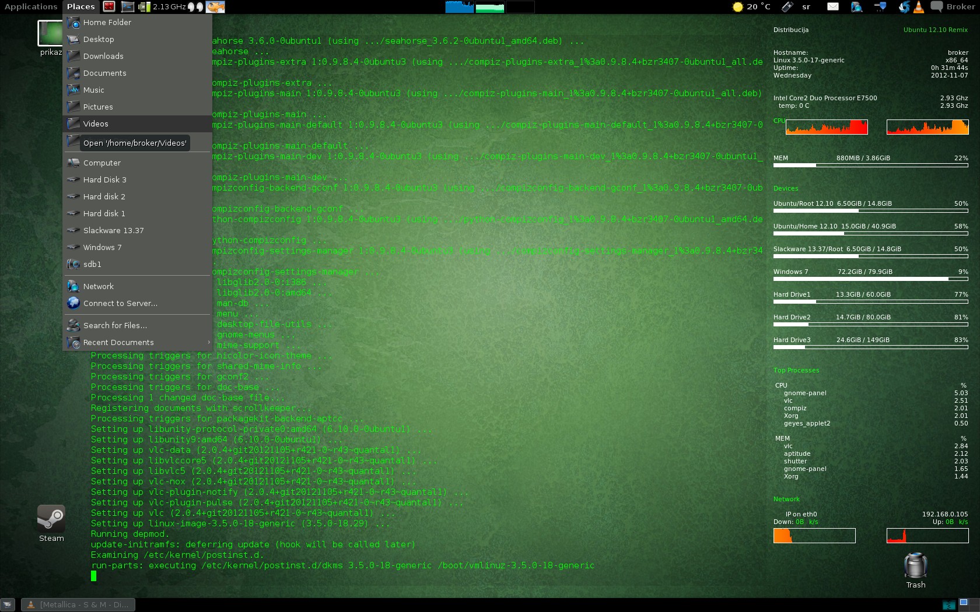
Task: Click the Recent Documents icon
Action: point(73,342)
